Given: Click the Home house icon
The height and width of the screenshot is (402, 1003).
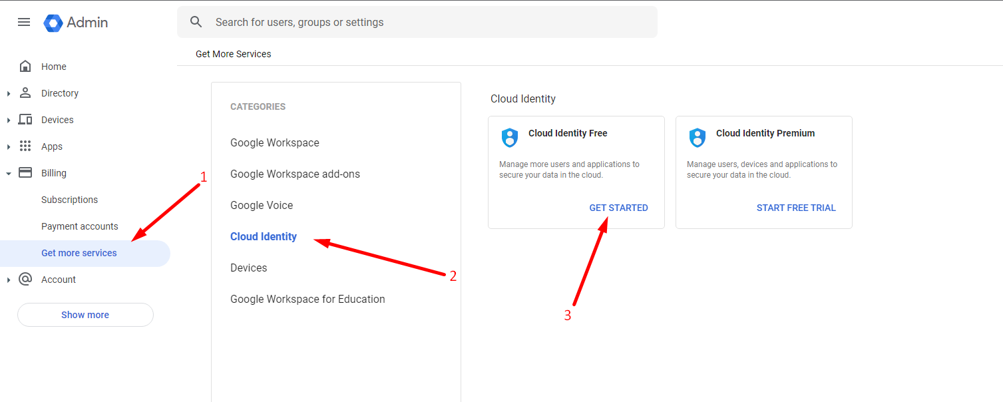Looking at the screenshot, I should coord(25,66).
